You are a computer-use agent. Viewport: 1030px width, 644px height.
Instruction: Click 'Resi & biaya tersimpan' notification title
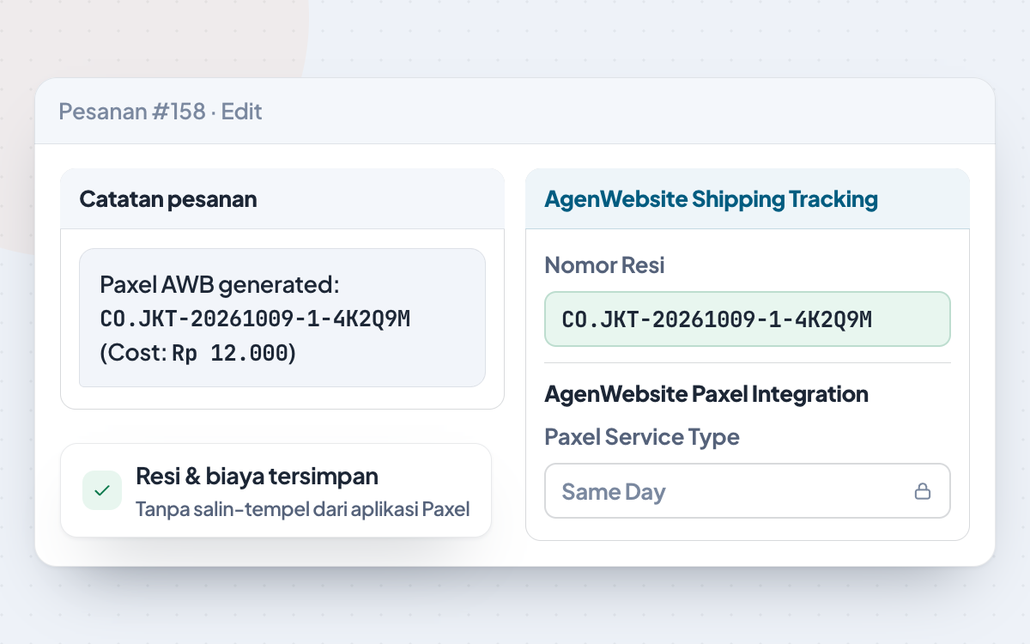pos(257,476)
